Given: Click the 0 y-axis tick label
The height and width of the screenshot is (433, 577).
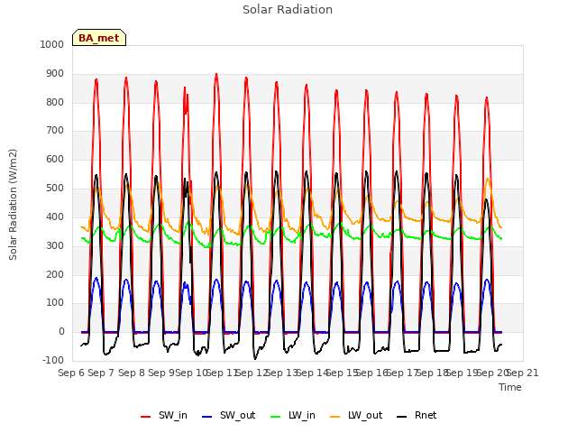Looking at the screenshot, I should (x=61, y=331).
